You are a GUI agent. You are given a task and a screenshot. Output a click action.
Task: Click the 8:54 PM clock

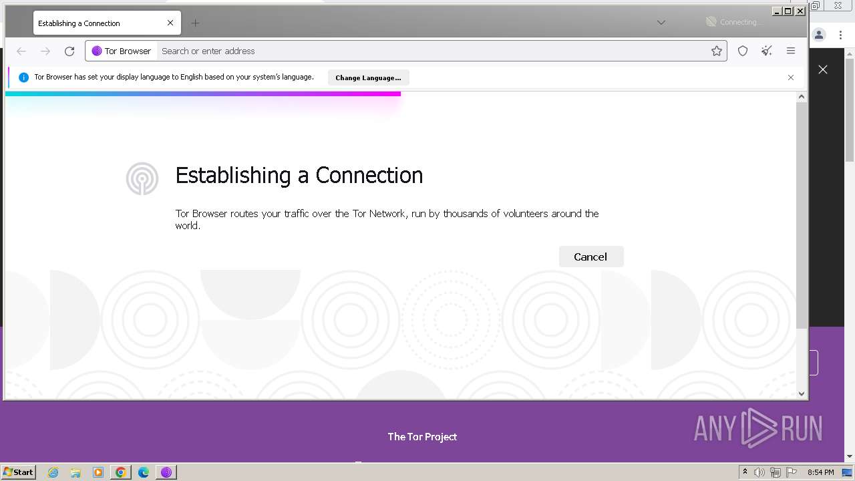coord(820,472)
